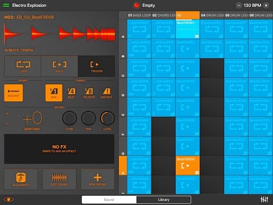273x205 pixels.
Task: Trigger the BeatFill002 pad
Action: coord(188,48)
